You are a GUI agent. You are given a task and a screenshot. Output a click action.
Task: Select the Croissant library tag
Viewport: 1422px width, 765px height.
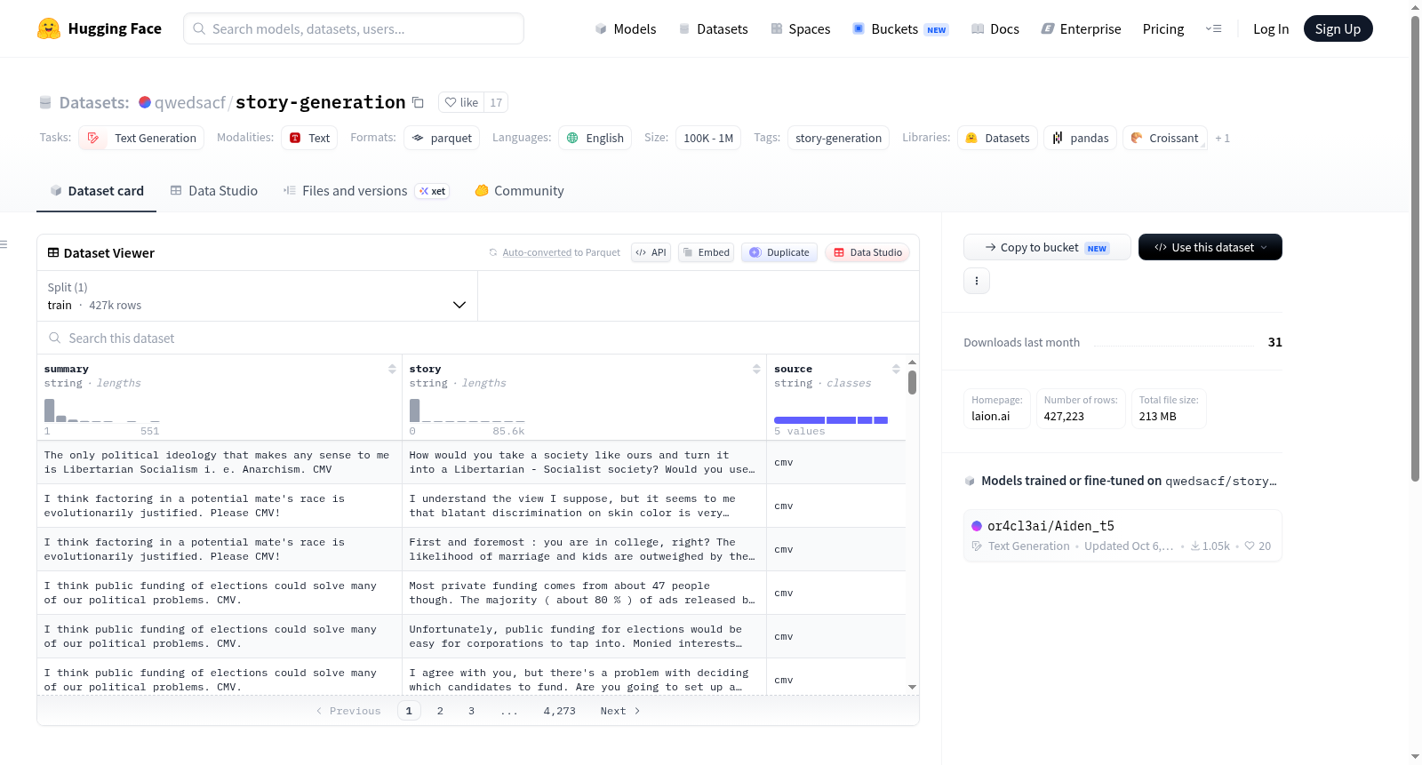pos(1164,138)
